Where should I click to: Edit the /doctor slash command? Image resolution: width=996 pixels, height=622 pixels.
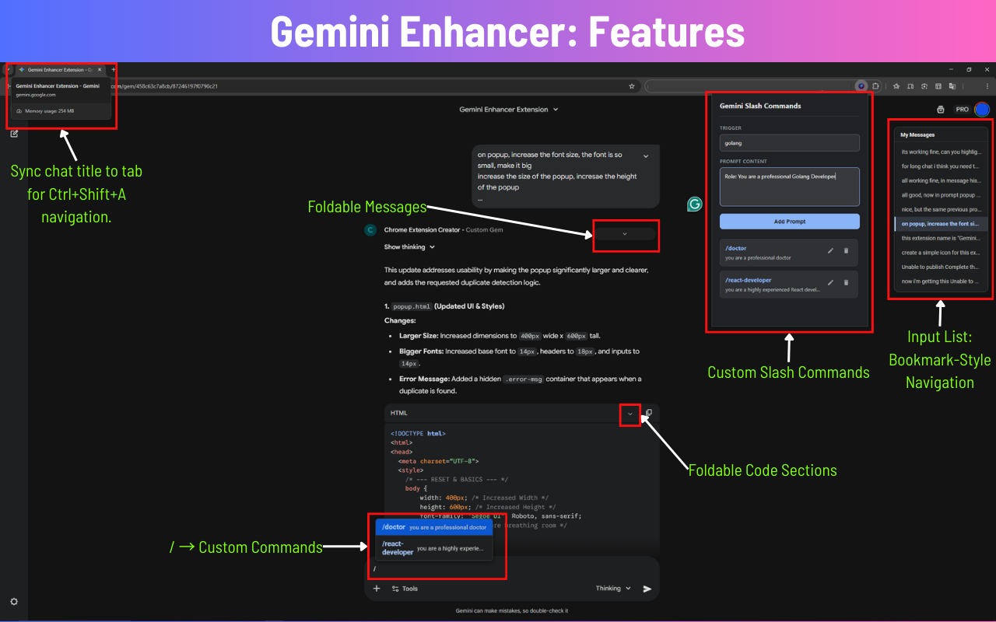(x=830, y=250)
